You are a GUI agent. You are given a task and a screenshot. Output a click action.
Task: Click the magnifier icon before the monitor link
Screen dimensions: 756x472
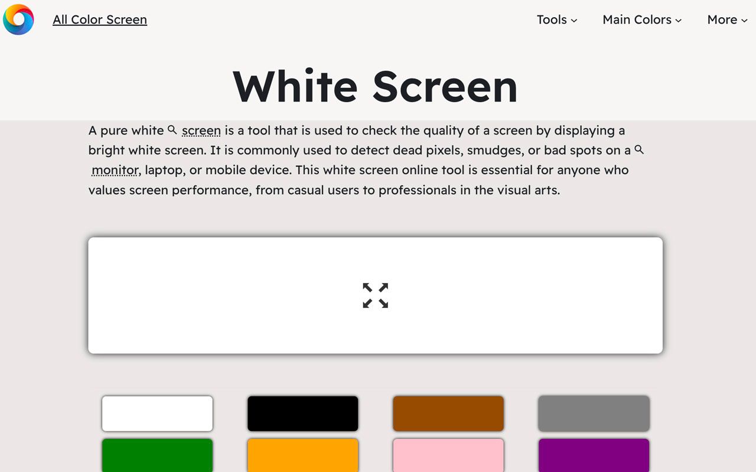pos(638,150)
